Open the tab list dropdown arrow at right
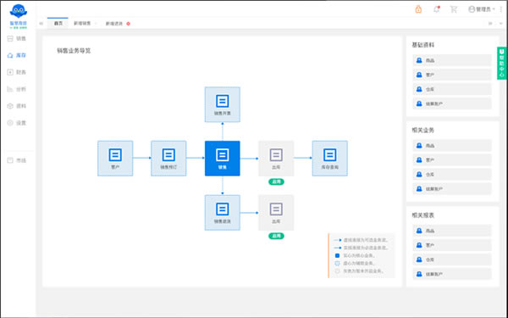The width and height of the screenshot is (508, 318). pos(501,24)
